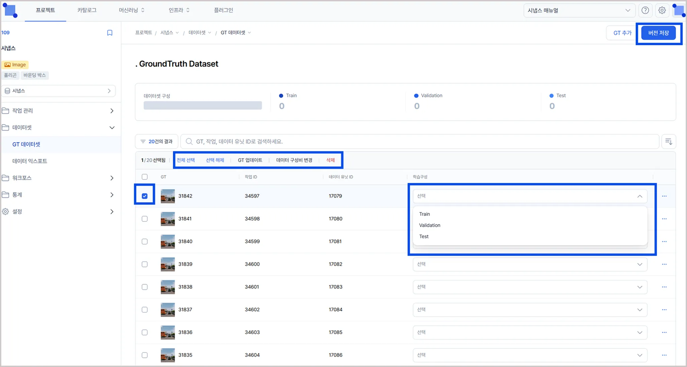Image resolution: width=687 pixels, height=367 pixels.
Task: Check the checkbox for GT 31841
Action: (x=145, y=219)
